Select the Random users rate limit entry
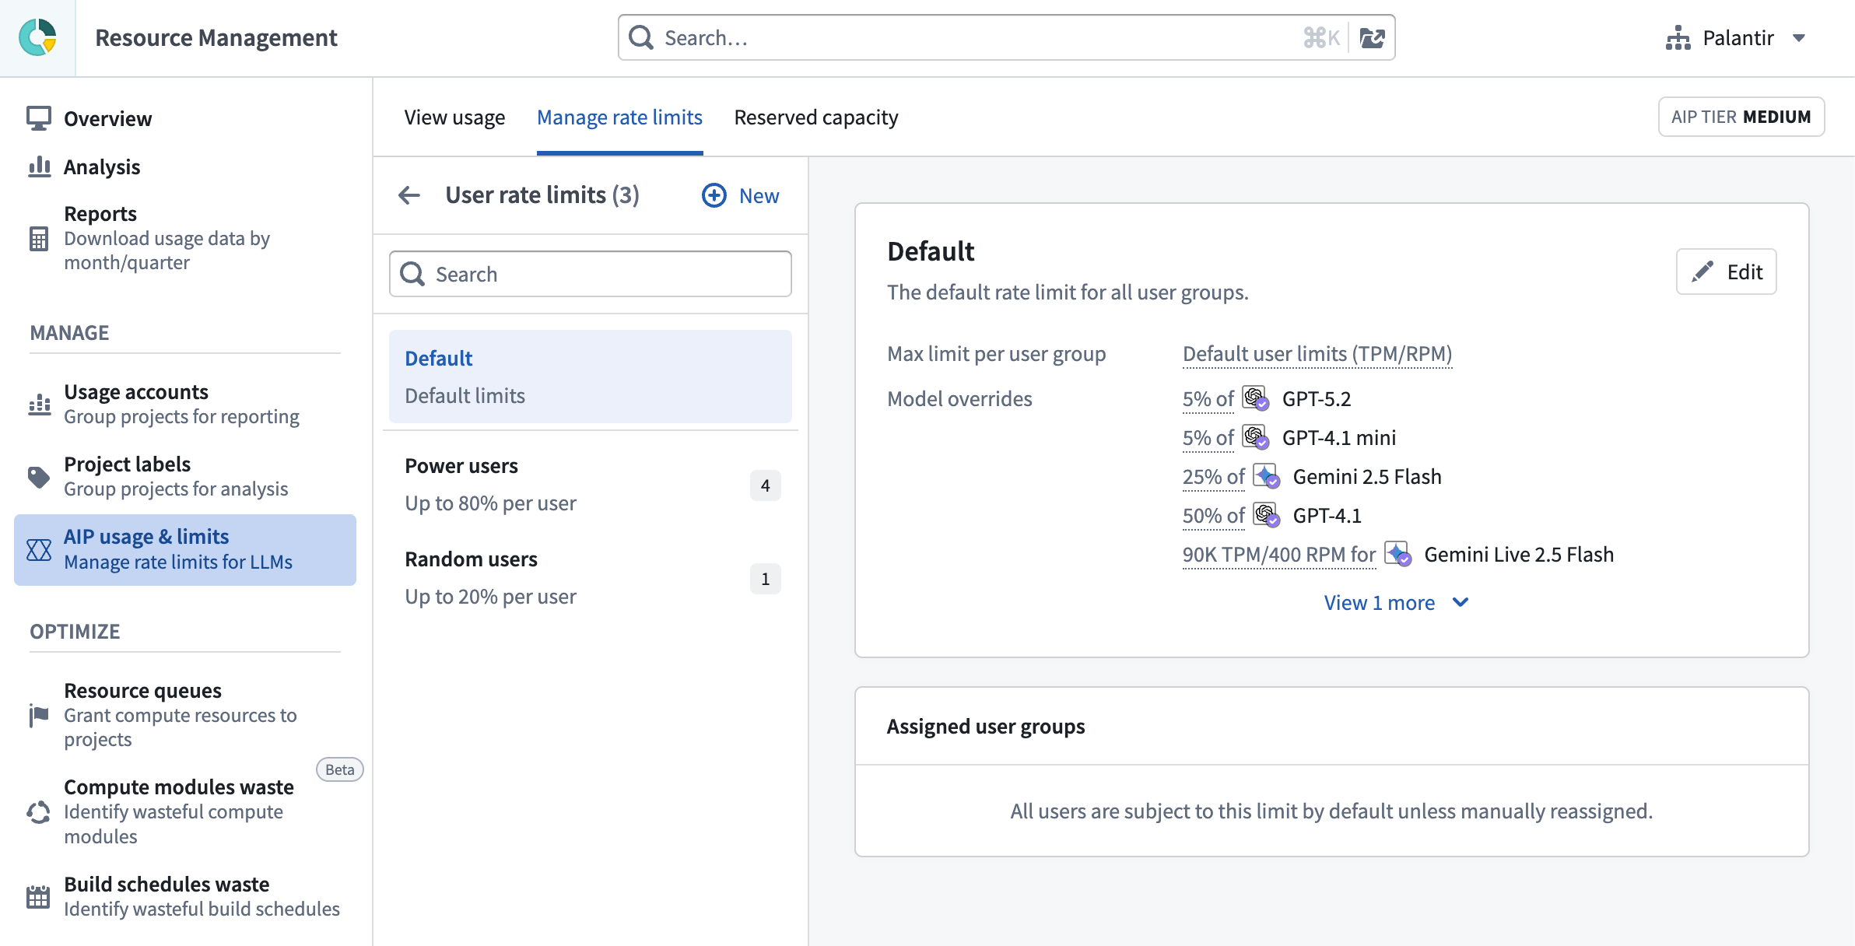The height and width of the screenshot is (946, 1855). click(x=591, y=578)
